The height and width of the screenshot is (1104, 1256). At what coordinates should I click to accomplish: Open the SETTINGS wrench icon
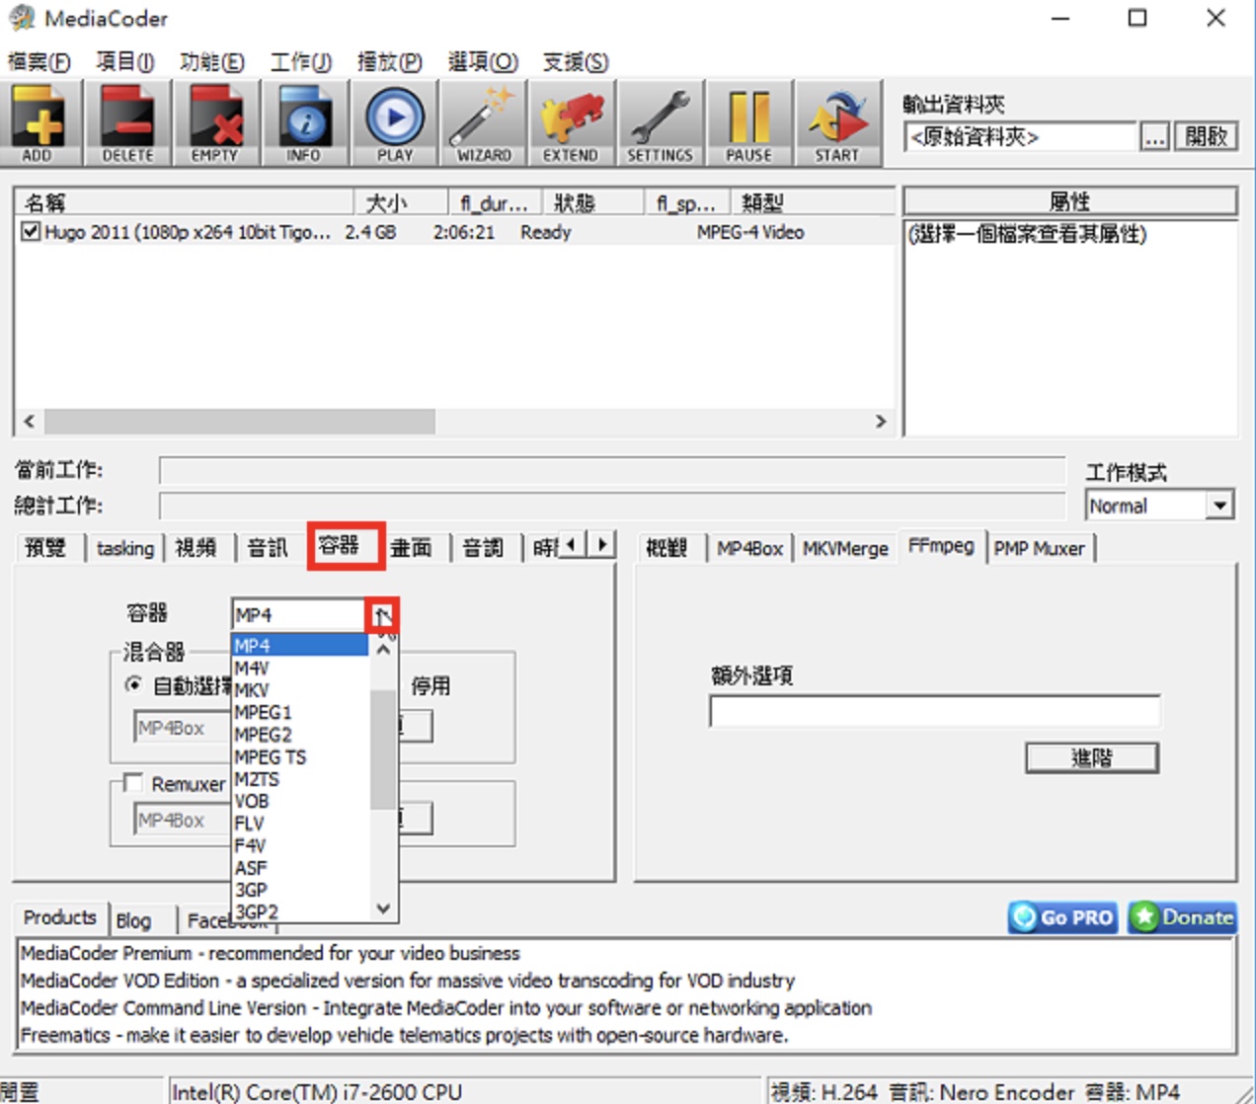point(660,123)
